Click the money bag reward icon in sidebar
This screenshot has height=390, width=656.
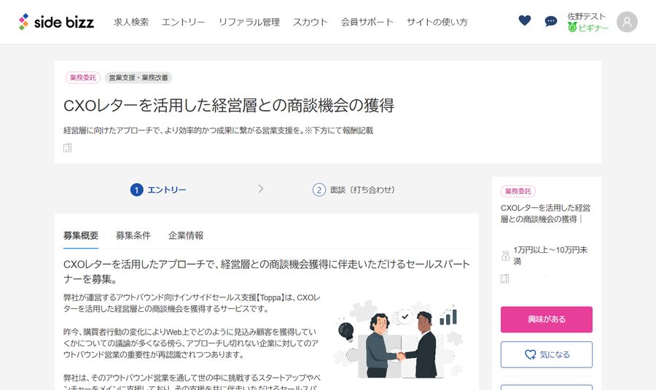tap(505, 255)
